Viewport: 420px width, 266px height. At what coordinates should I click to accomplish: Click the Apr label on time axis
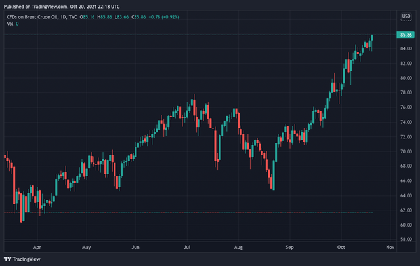click(x=37, y=247)
